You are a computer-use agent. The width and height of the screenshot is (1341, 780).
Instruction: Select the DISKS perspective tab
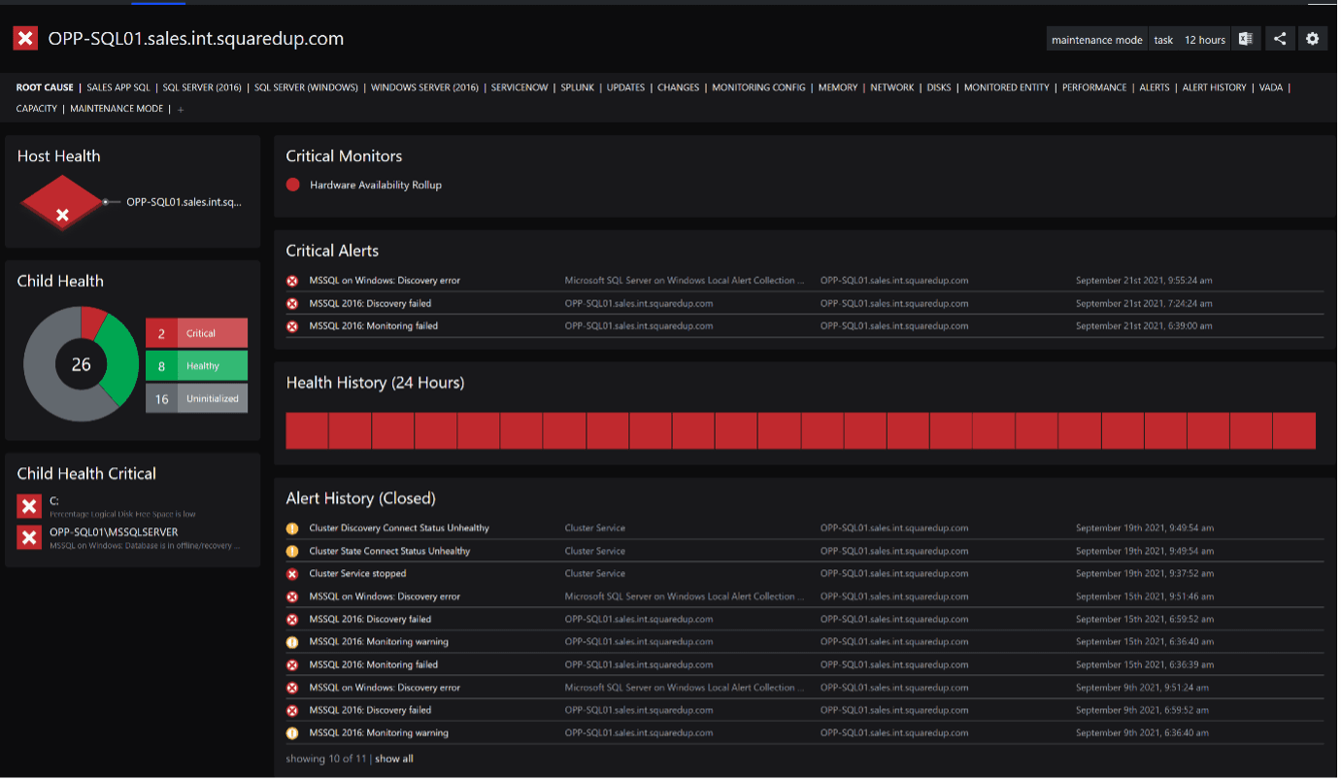click(x=938, y=87)
